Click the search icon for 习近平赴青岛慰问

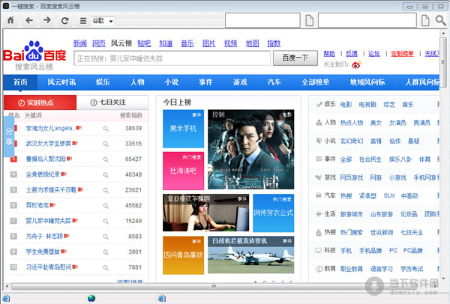coord(106,268)
